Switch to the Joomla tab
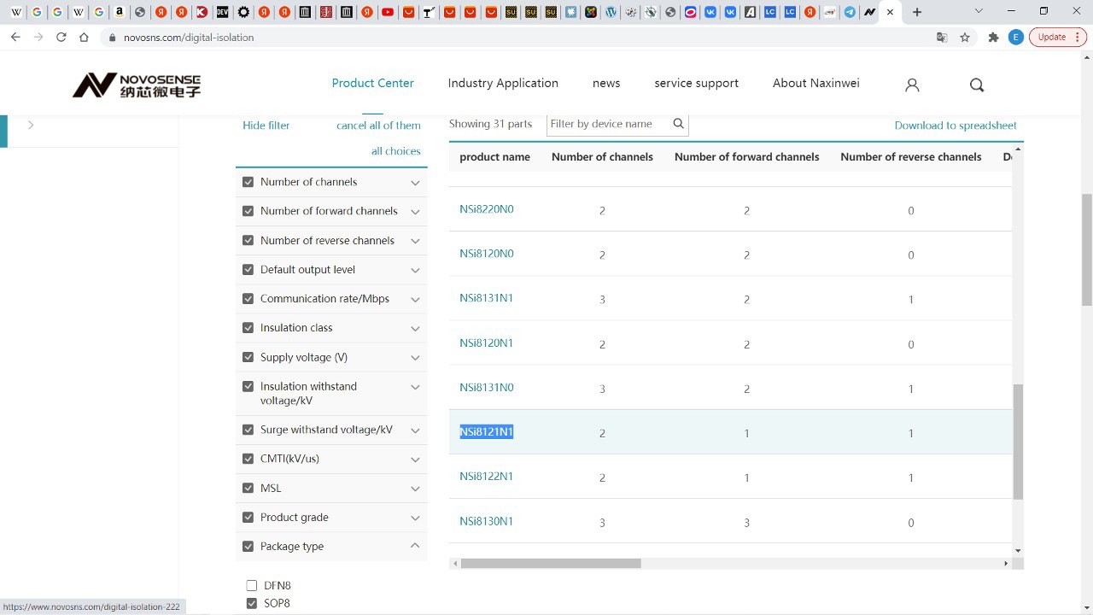The height and width of the screenshot is (615, 1093). click(x=590, y=12)
